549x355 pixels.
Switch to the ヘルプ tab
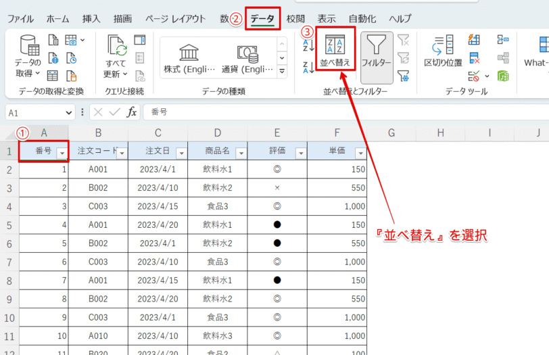pyautogui.click(x=400, y=19)
